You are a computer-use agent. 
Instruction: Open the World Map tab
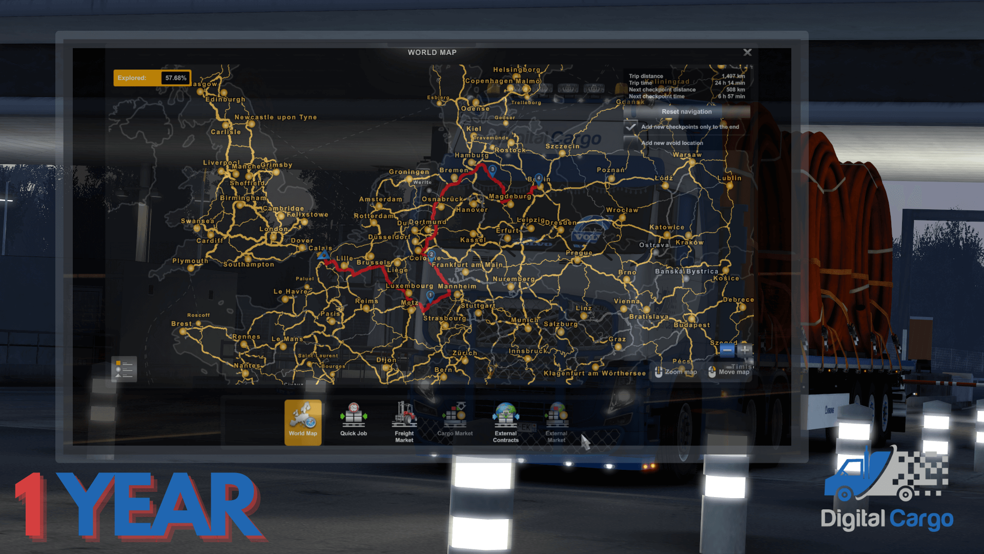coord(303,422)
